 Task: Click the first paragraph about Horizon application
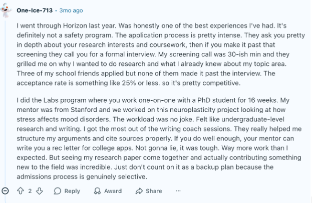(x=161, y=54)
